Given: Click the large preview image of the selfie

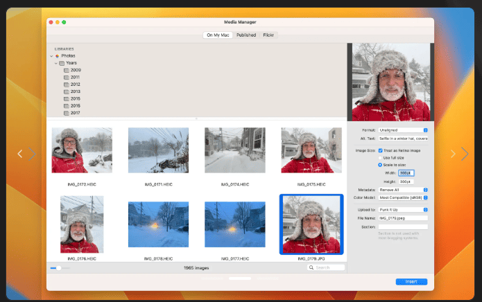Looking at the screenshot, I should point(390,82).
